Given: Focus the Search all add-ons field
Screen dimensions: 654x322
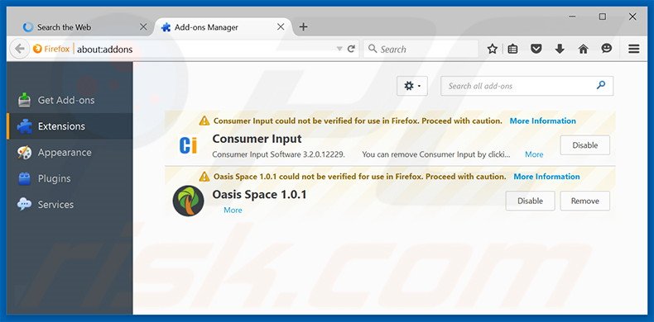Looking at the screenshot, I should coord(527,86).
